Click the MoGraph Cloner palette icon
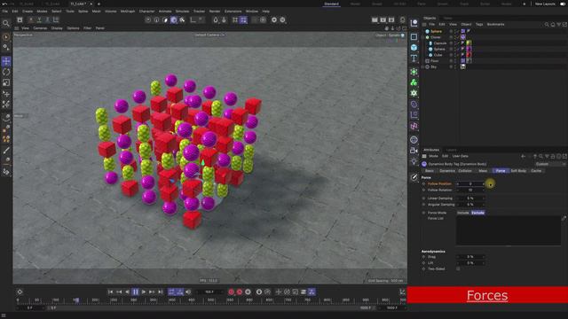 (x=414, y=82)
